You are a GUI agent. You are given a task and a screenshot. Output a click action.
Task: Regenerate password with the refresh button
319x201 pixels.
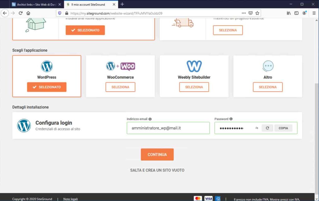coord(267,128)
